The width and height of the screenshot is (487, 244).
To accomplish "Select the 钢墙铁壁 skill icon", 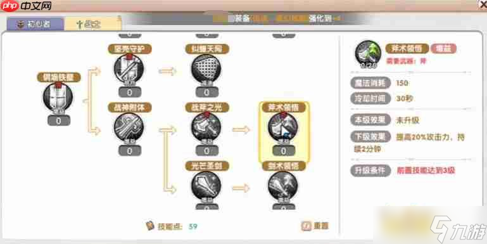I will pos(58,98).
